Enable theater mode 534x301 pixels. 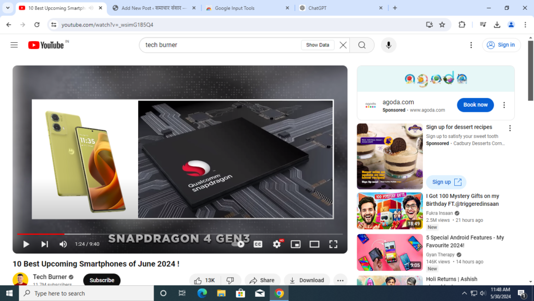tap(314, 244)
